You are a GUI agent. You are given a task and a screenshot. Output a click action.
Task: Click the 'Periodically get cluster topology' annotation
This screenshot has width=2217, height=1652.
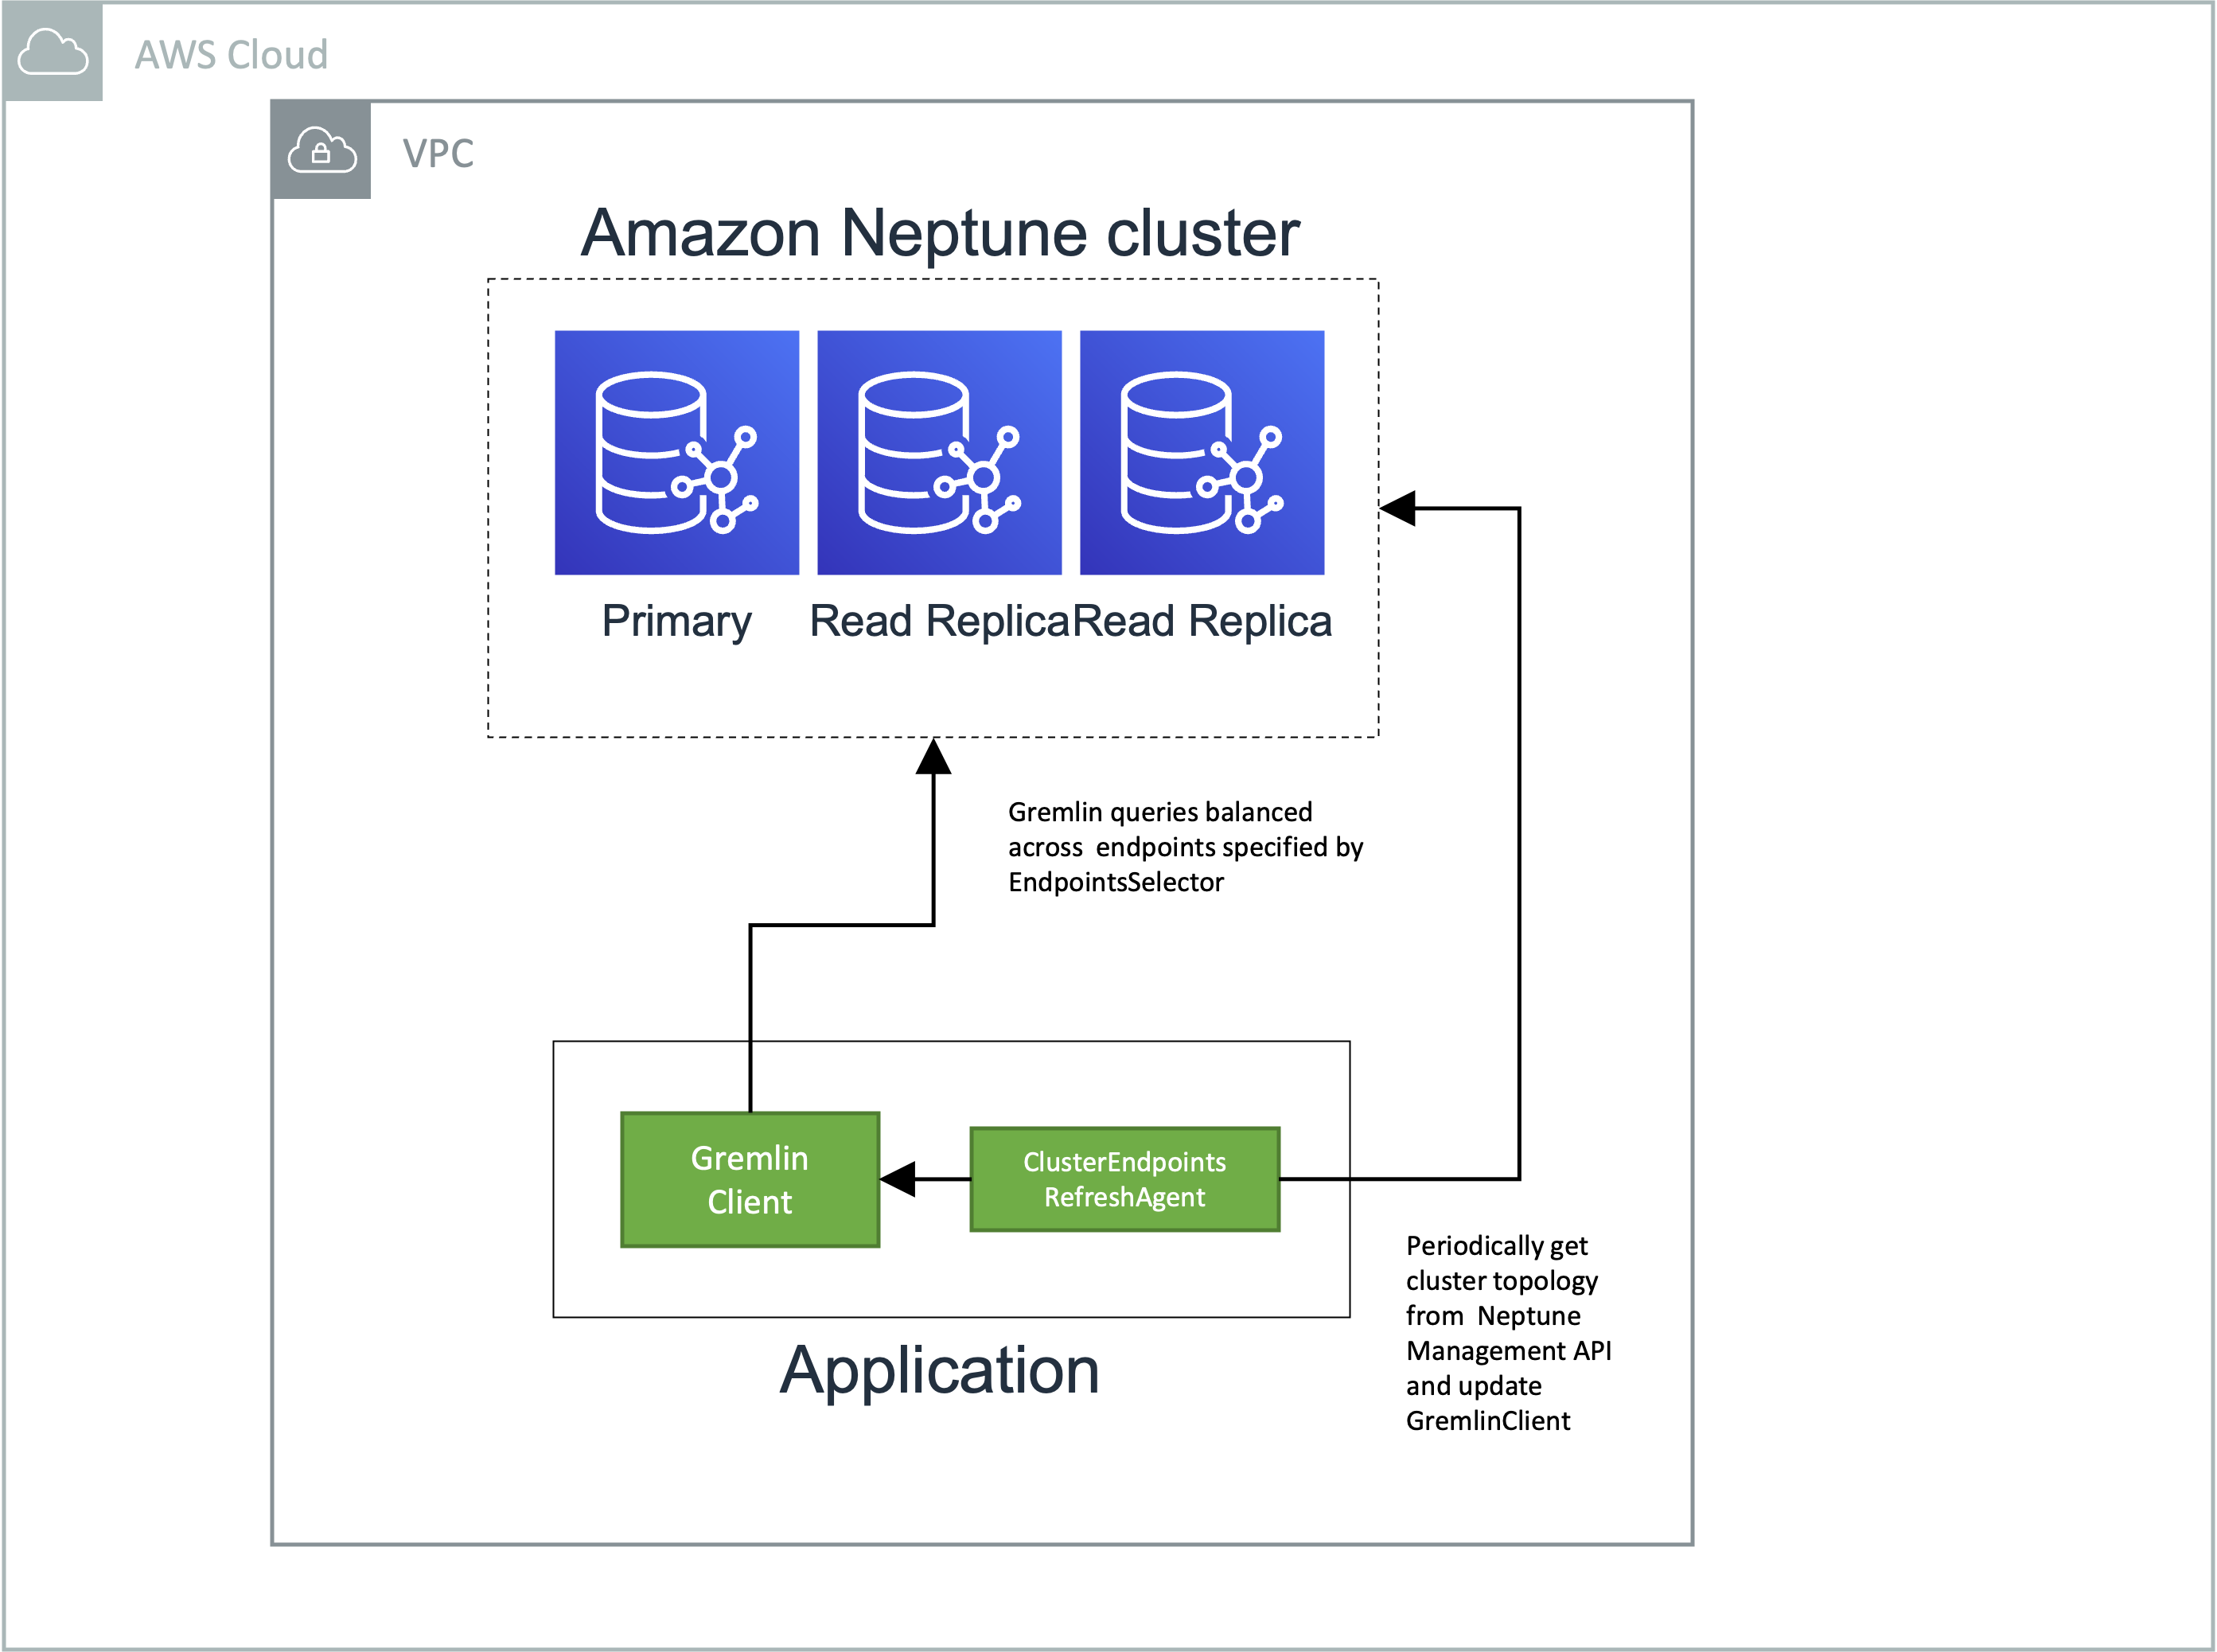tap(1508, 1333)
